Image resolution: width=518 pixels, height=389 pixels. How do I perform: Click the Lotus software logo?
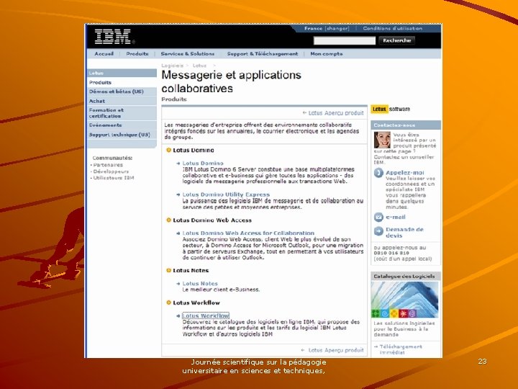391,109
